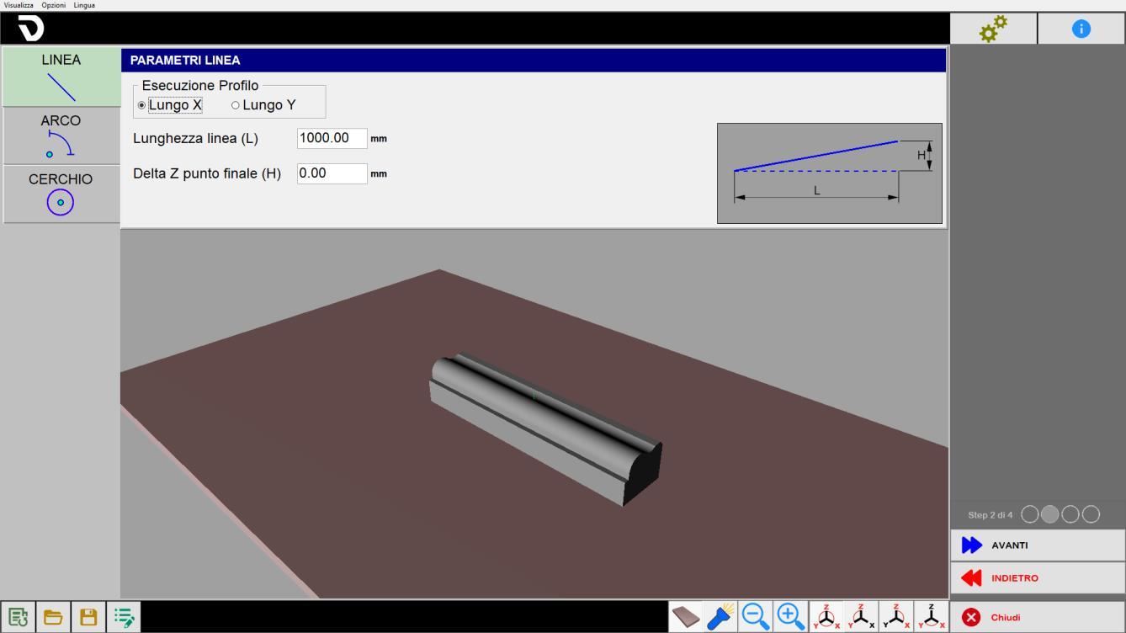Select the axis view with black X label
The width and height of the screenshot is (1126, 633).
[x=861, y=617]
